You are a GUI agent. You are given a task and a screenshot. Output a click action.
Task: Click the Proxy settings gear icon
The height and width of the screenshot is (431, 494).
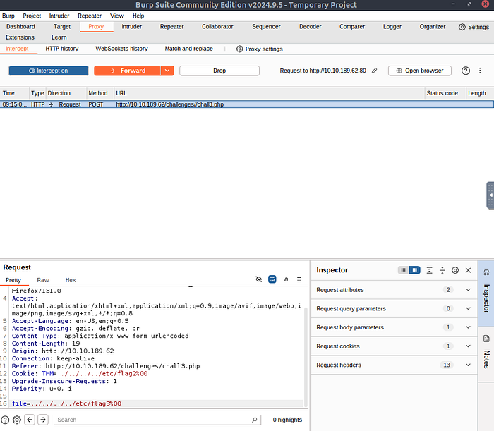click(239, 49)
